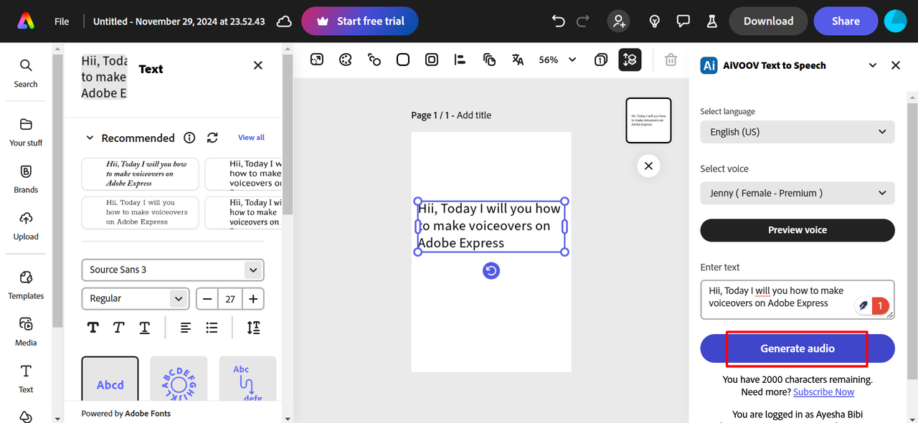Click the trash delete icon

tap(671, 60)
